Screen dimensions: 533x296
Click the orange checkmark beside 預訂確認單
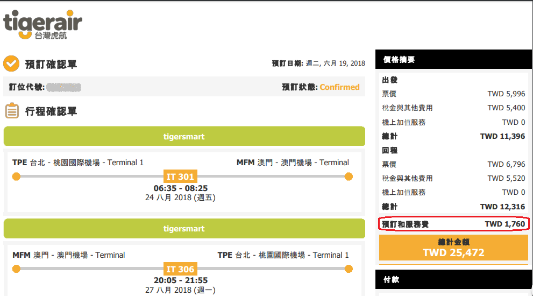(11, 64)
